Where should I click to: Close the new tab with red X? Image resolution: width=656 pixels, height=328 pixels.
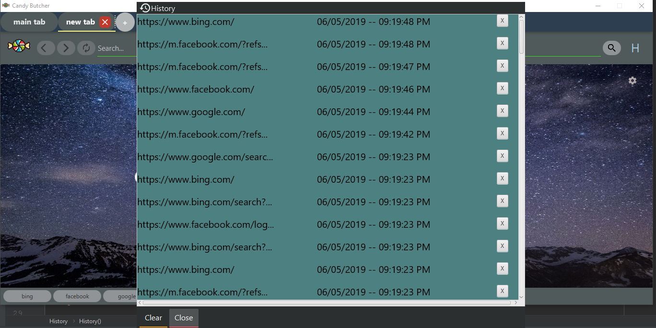105,22
